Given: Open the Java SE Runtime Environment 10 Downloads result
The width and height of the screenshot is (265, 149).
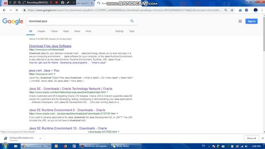Looking at the screenshot, I should coord(68,128).
